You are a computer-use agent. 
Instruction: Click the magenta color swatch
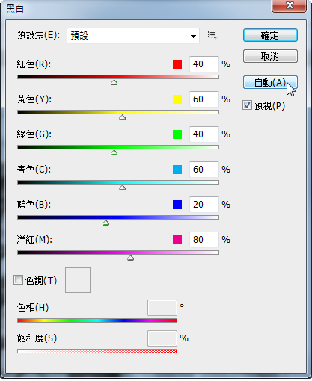click(177, 240)
